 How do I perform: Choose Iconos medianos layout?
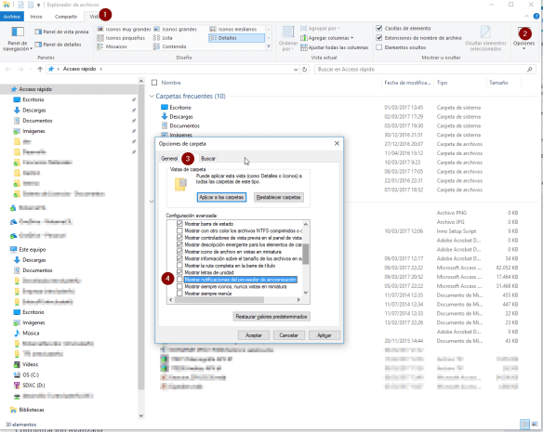coord(233,29)
